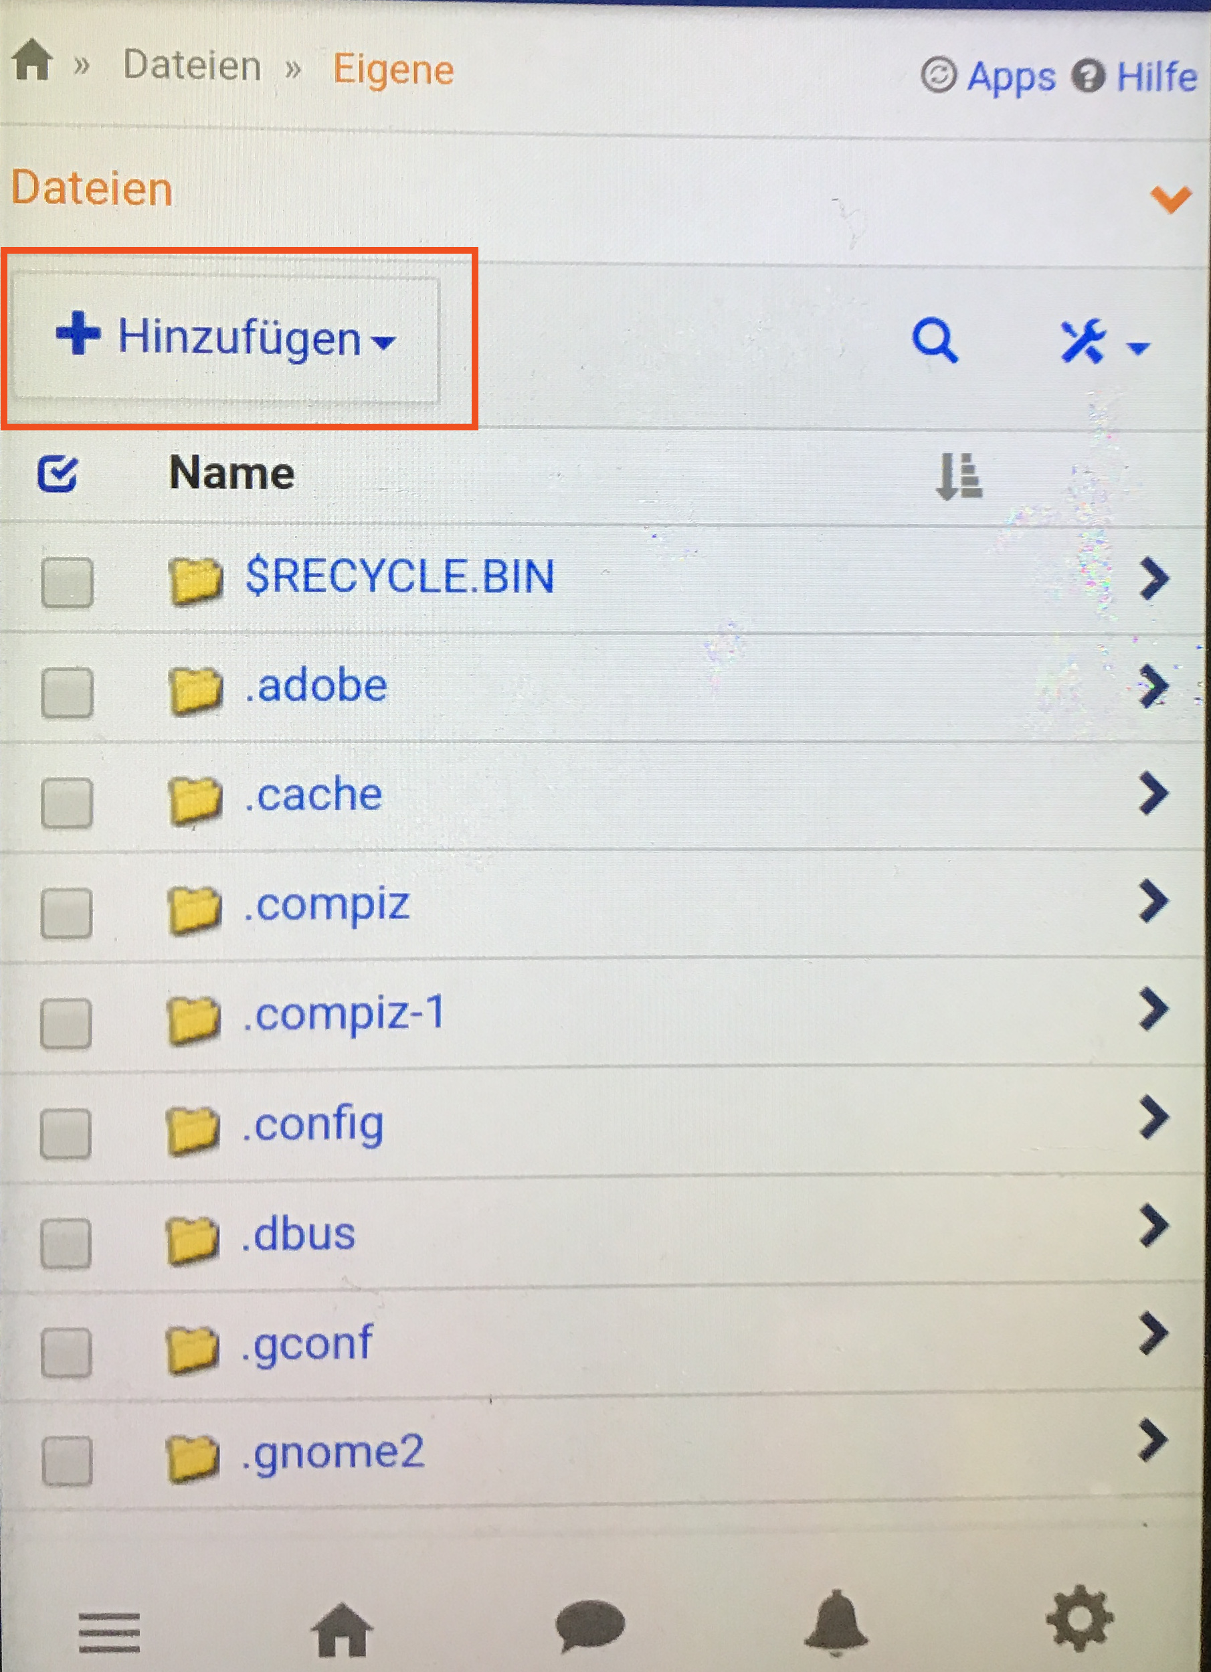Expand the .config row arrow

[1153, 1118]
